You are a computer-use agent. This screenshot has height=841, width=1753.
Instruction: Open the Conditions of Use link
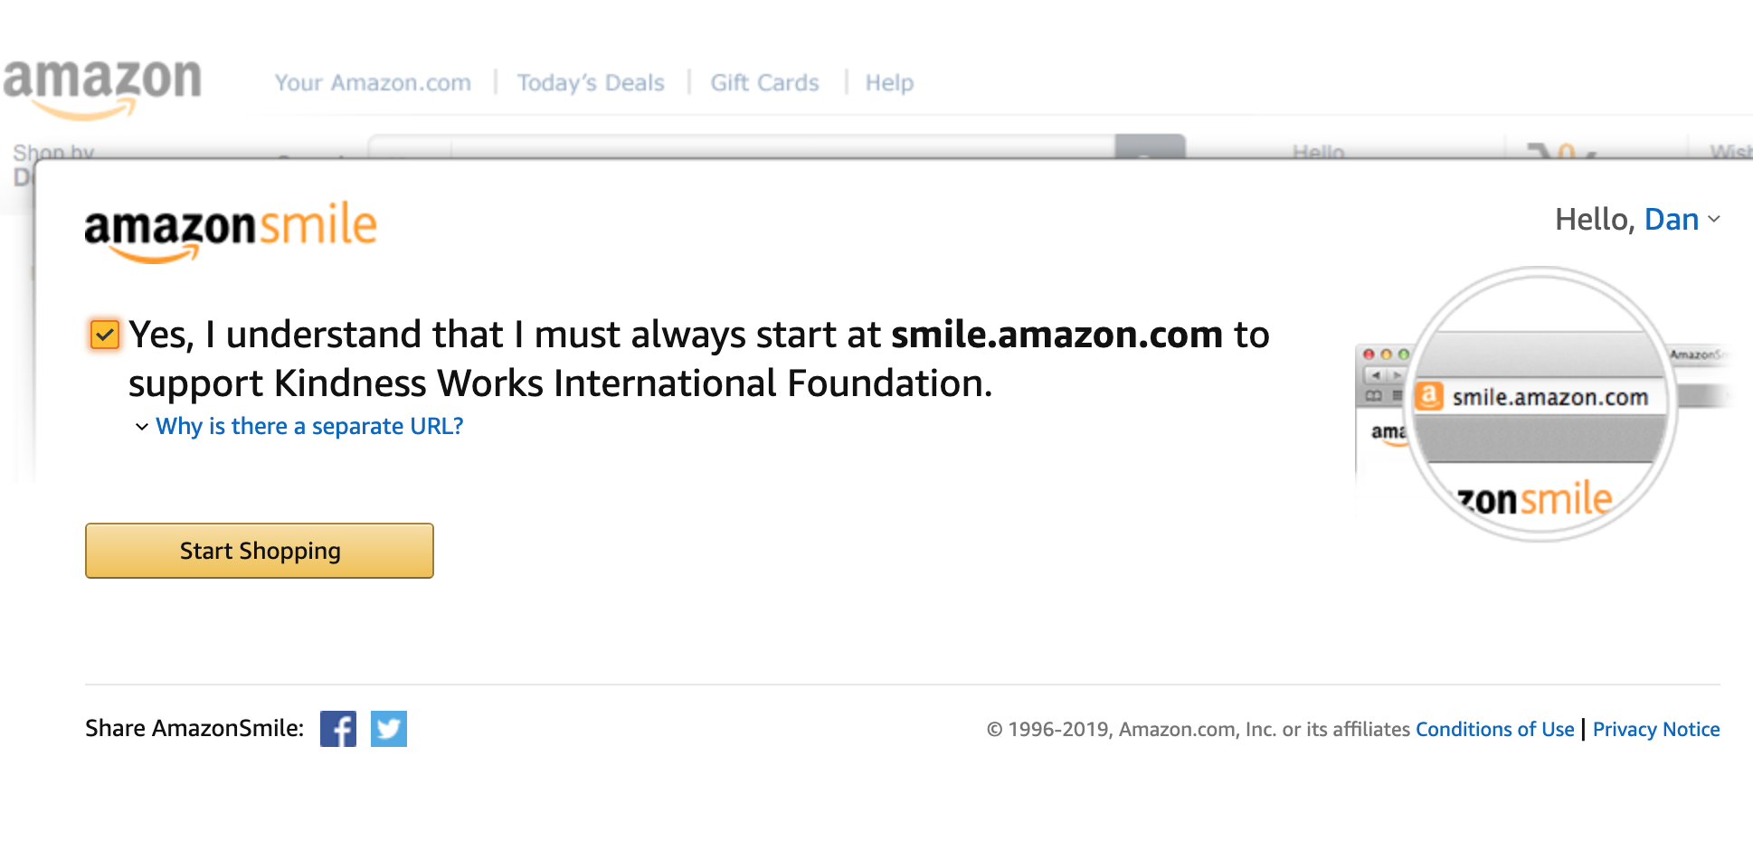point(1495,730)
